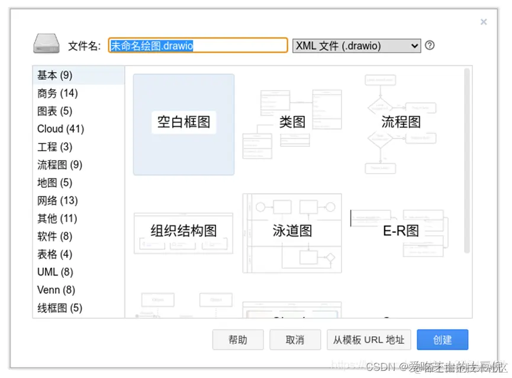
Task: Choose the E-R图 template
Action: tap(401, 233)
